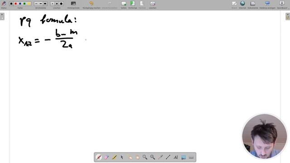
Task: Select the red pen color
Action: tap(16, 4)
